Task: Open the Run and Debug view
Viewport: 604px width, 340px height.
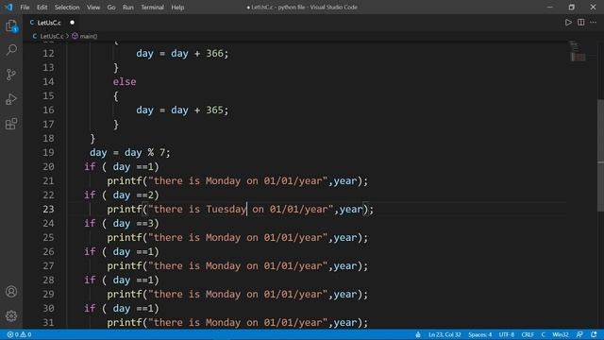Action: 11,99
